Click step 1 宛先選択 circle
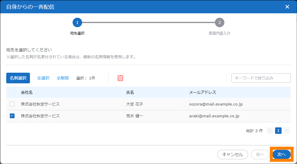297x164 pixels. click(77, 22)
